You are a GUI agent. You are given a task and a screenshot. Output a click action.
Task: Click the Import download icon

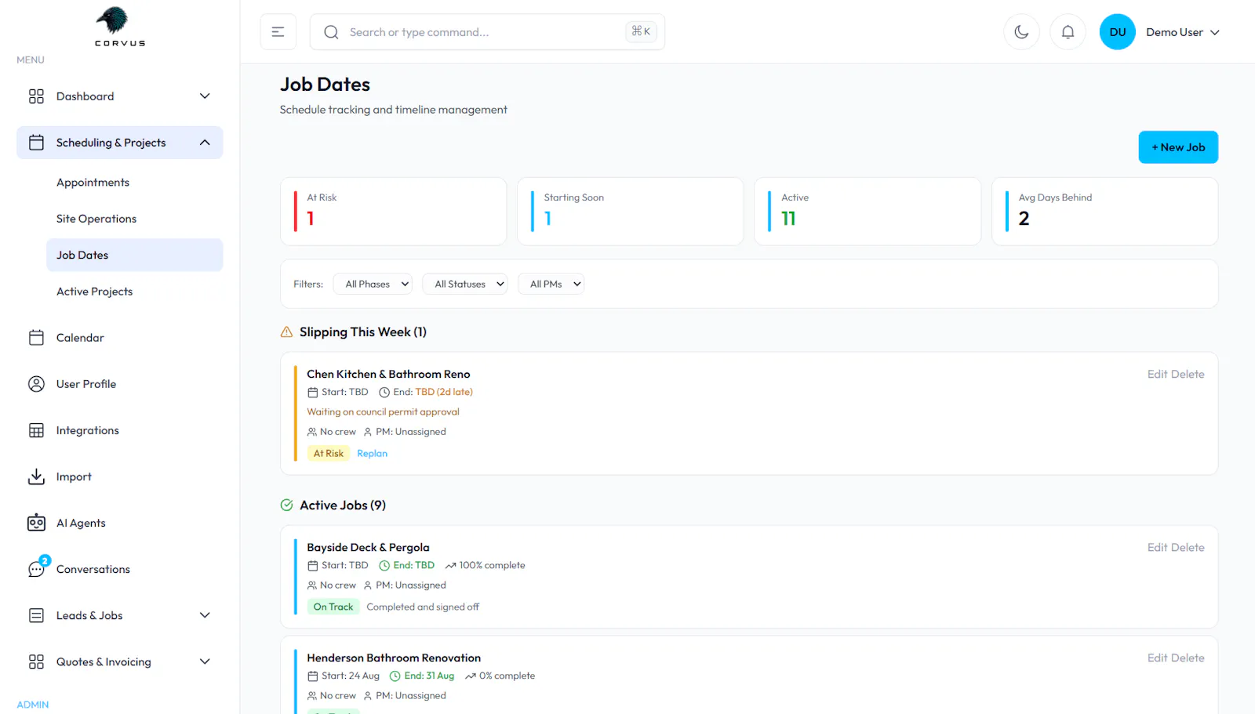[36, 477]
